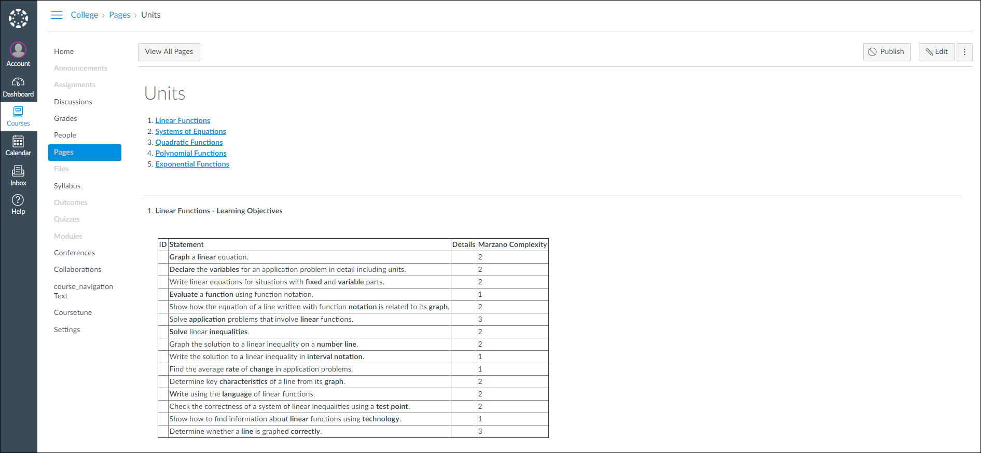Open the three-dot page options menu
The width and height of the screenshot is (981, 453).
(x=964, y=52)
